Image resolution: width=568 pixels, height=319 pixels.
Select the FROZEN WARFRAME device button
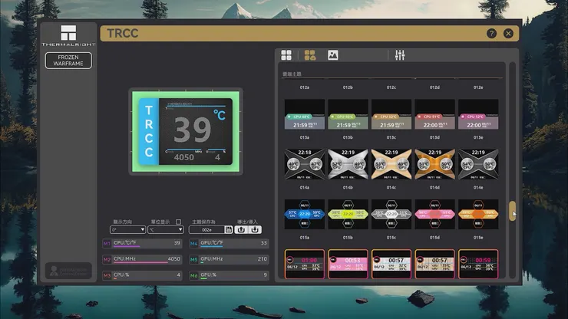point(68,61)
